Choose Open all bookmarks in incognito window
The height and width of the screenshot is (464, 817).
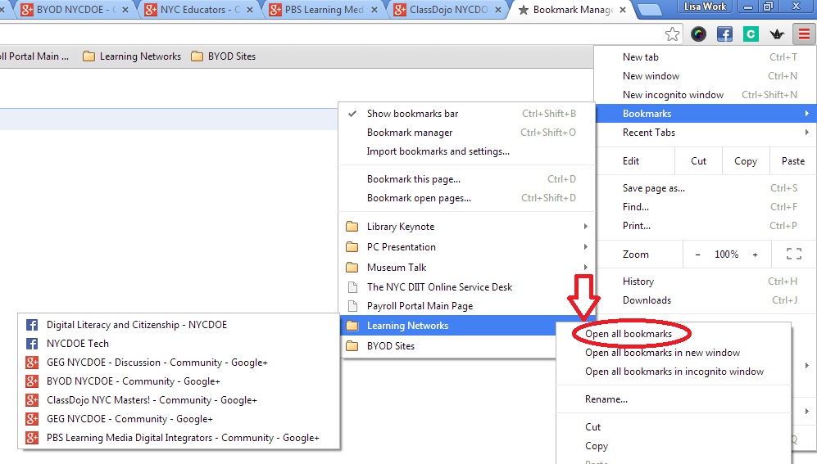[674, 372]
